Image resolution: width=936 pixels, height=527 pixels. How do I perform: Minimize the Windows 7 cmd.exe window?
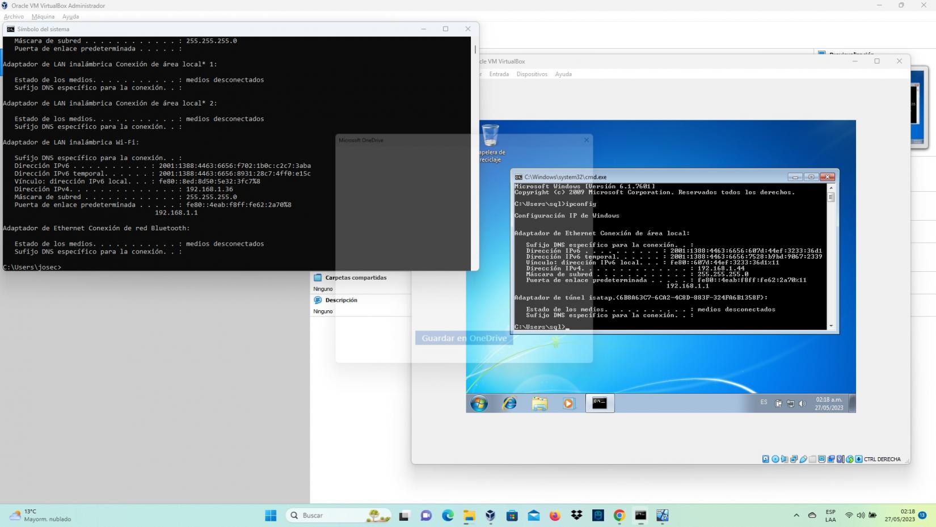point(795,177)
